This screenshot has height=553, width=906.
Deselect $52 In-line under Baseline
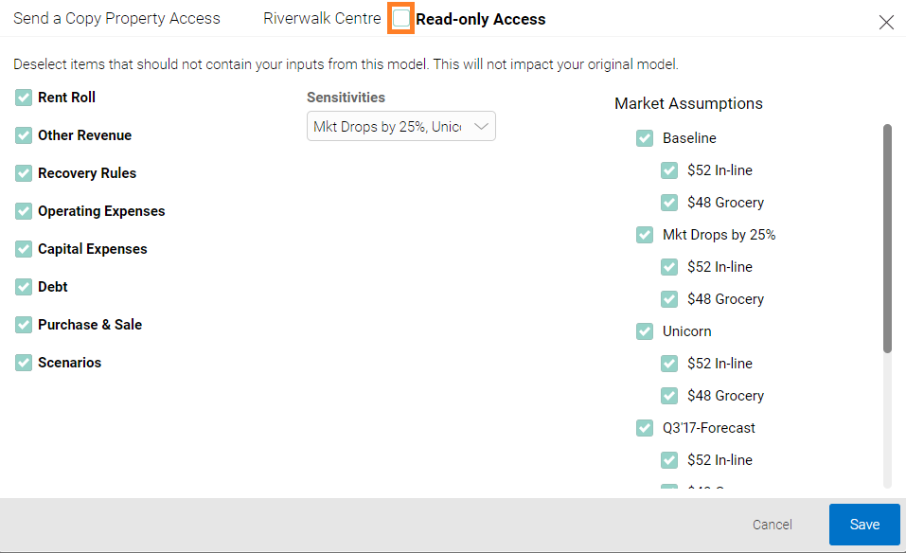point(669,170)
